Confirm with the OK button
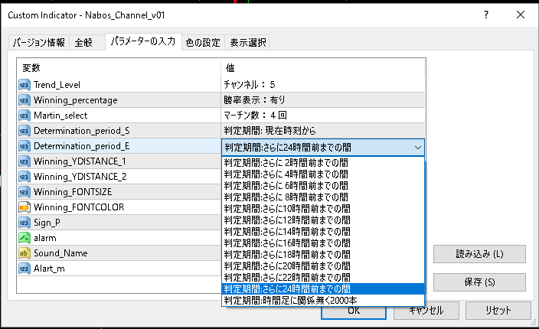 354,311
